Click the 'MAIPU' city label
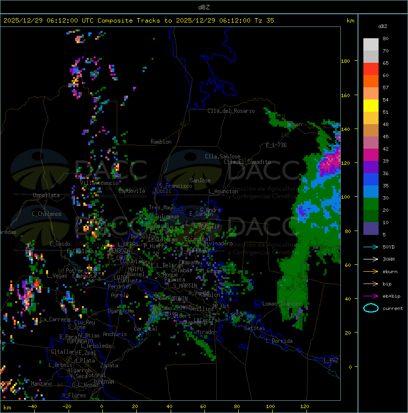 (x=135, y=269)
